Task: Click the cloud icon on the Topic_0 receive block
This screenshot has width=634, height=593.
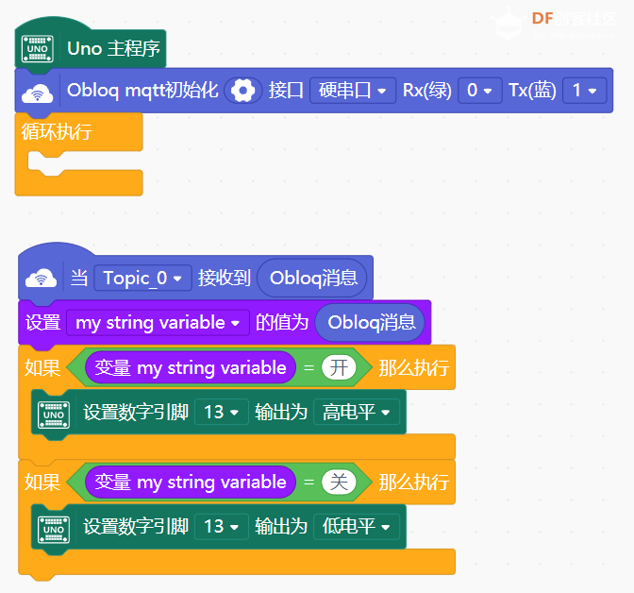Action: pos(41,279)
